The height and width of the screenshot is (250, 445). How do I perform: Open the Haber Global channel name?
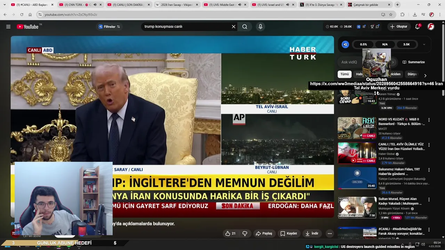tap(387, 154)
